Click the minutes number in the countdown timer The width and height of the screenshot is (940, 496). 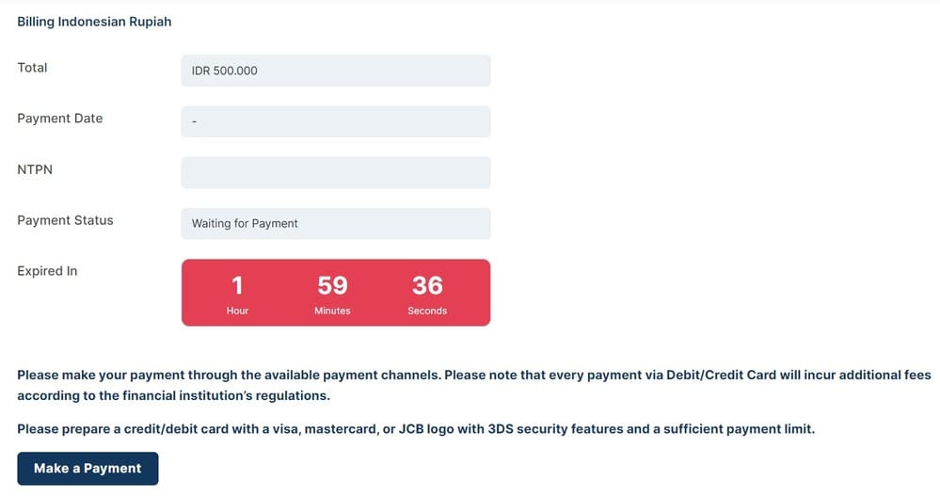(x=332, y=285)
